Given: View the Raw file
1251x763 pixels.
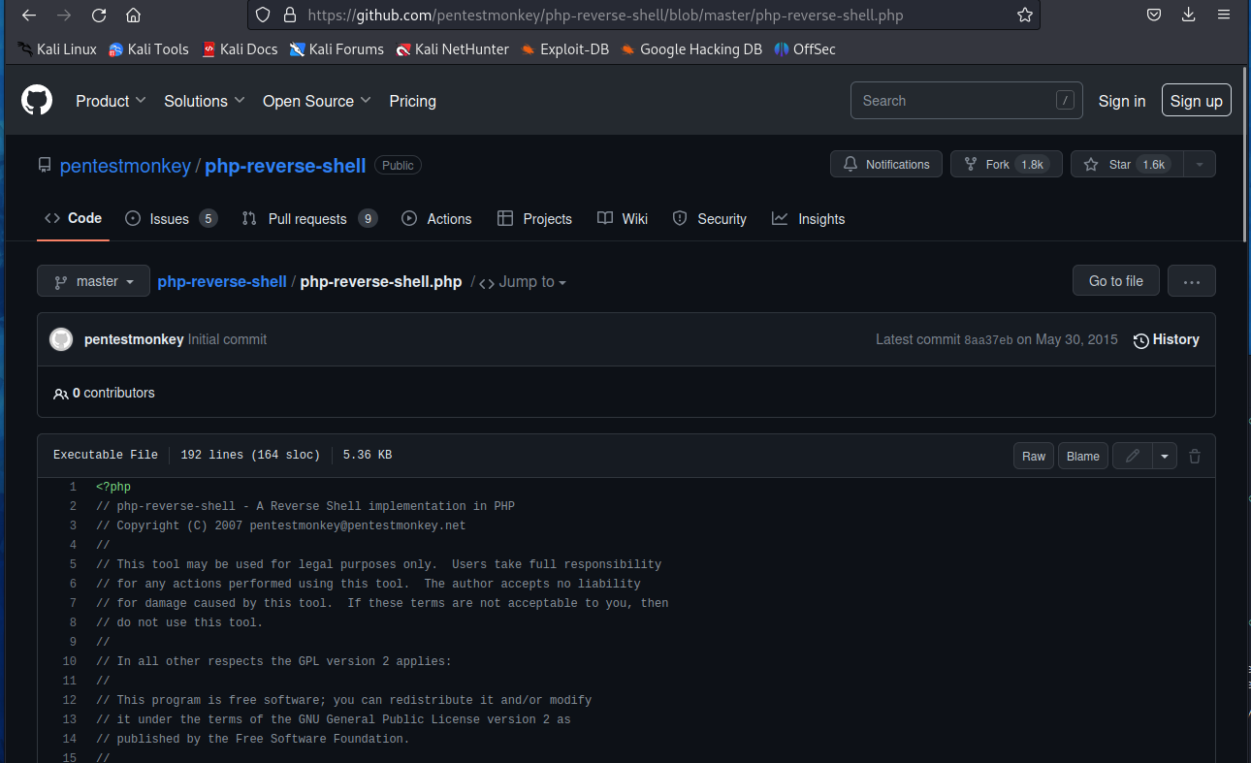Looking at the screenshot, I should 1034,456.
